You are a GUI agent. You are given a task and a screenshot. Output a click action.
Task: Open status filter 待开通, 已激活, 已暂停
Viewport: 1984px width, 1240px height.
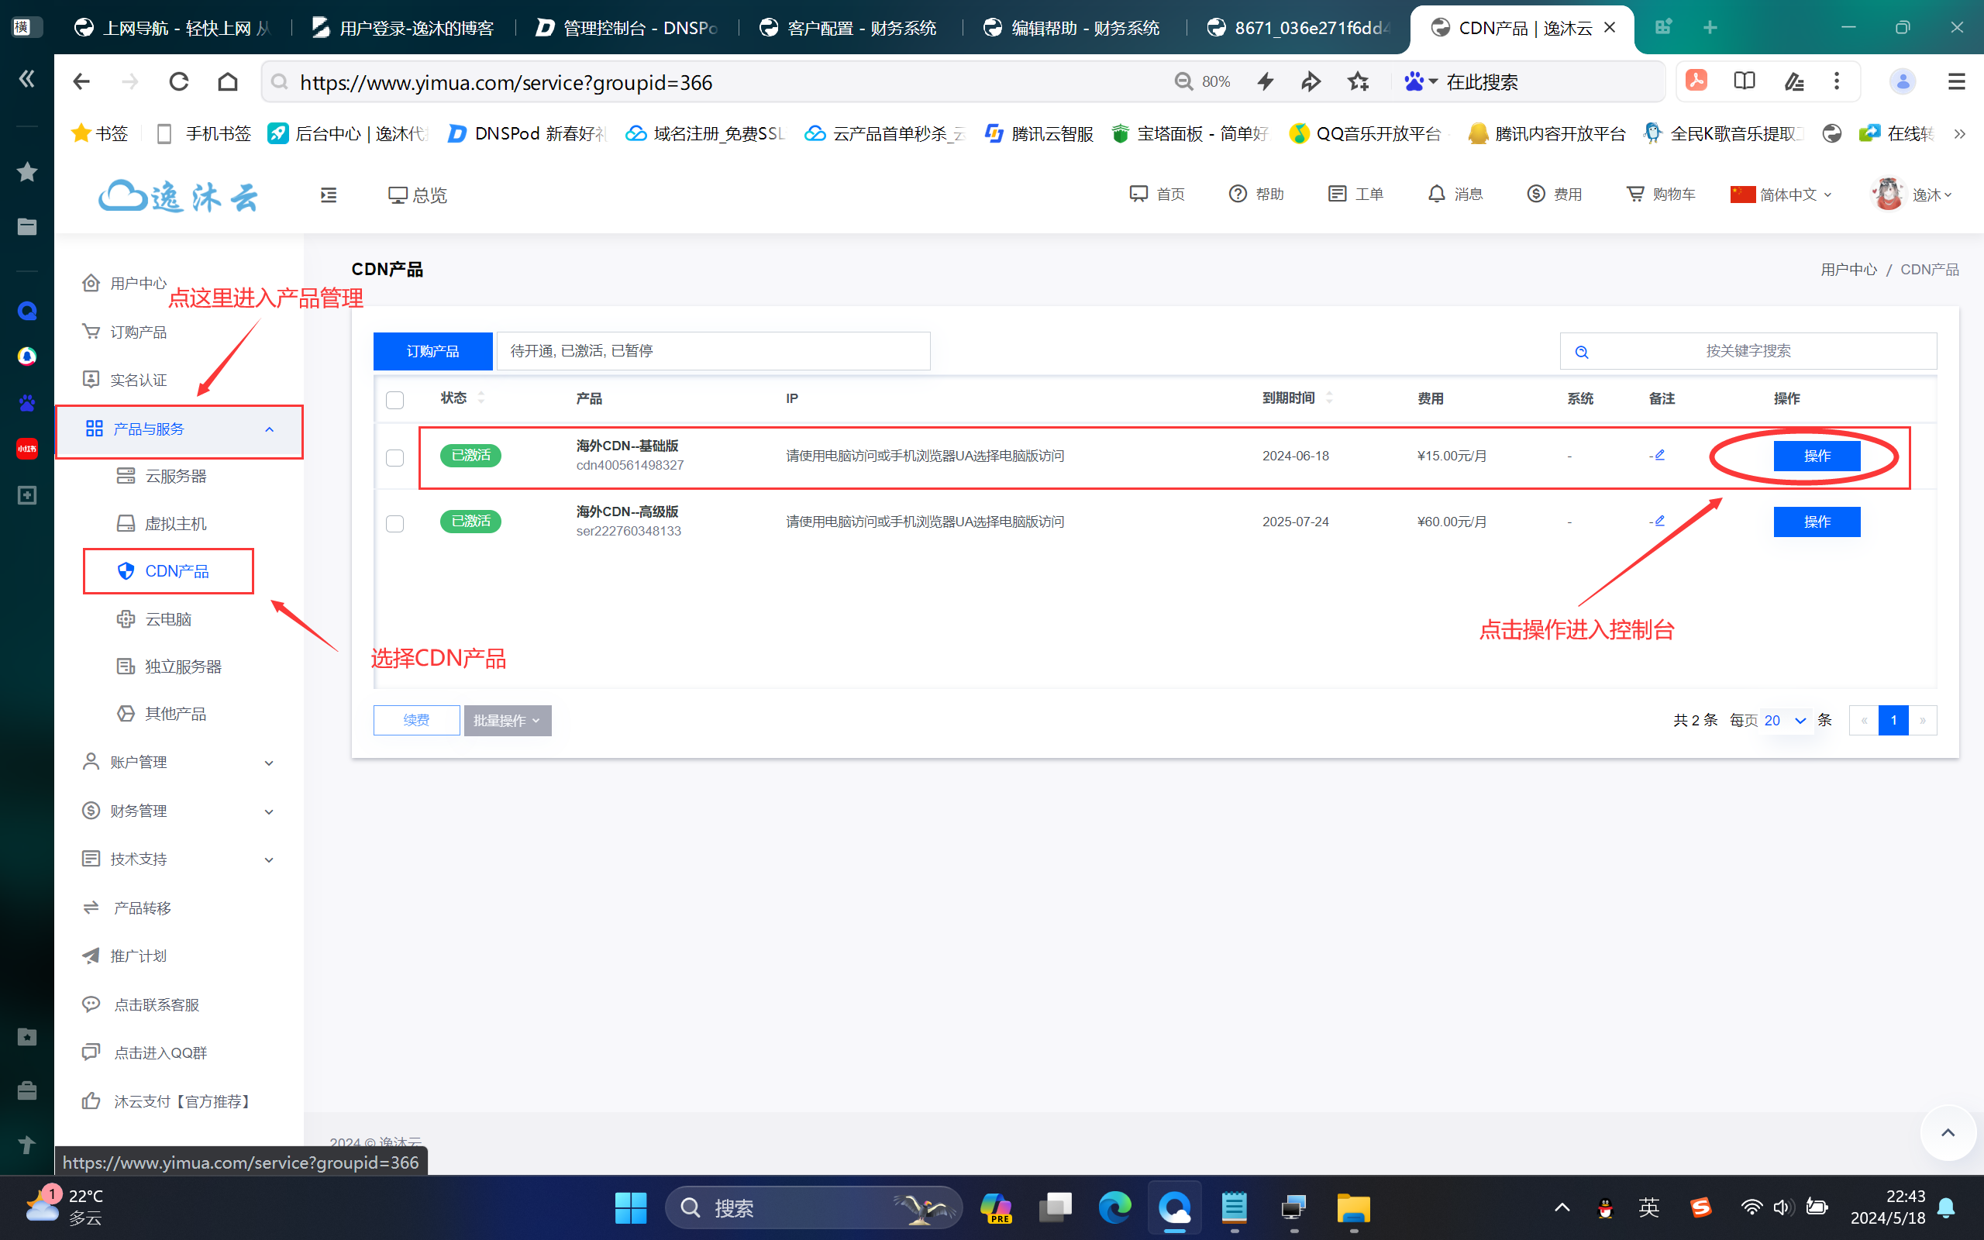coord(713,351)
